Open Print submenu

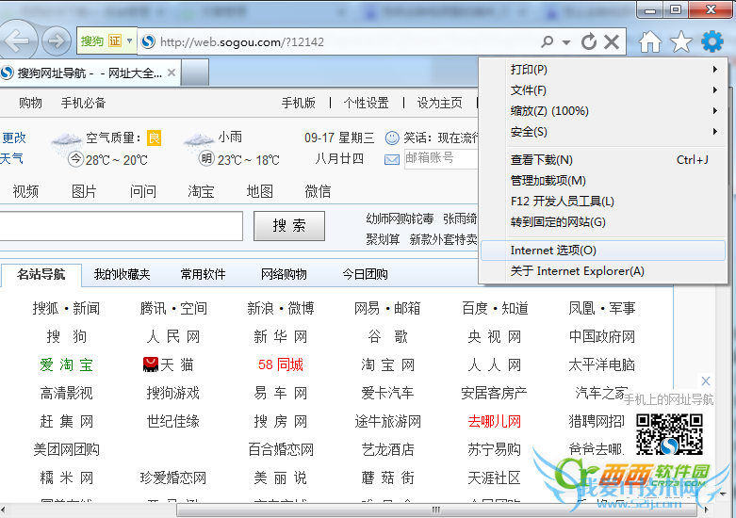tap(603, 70)
